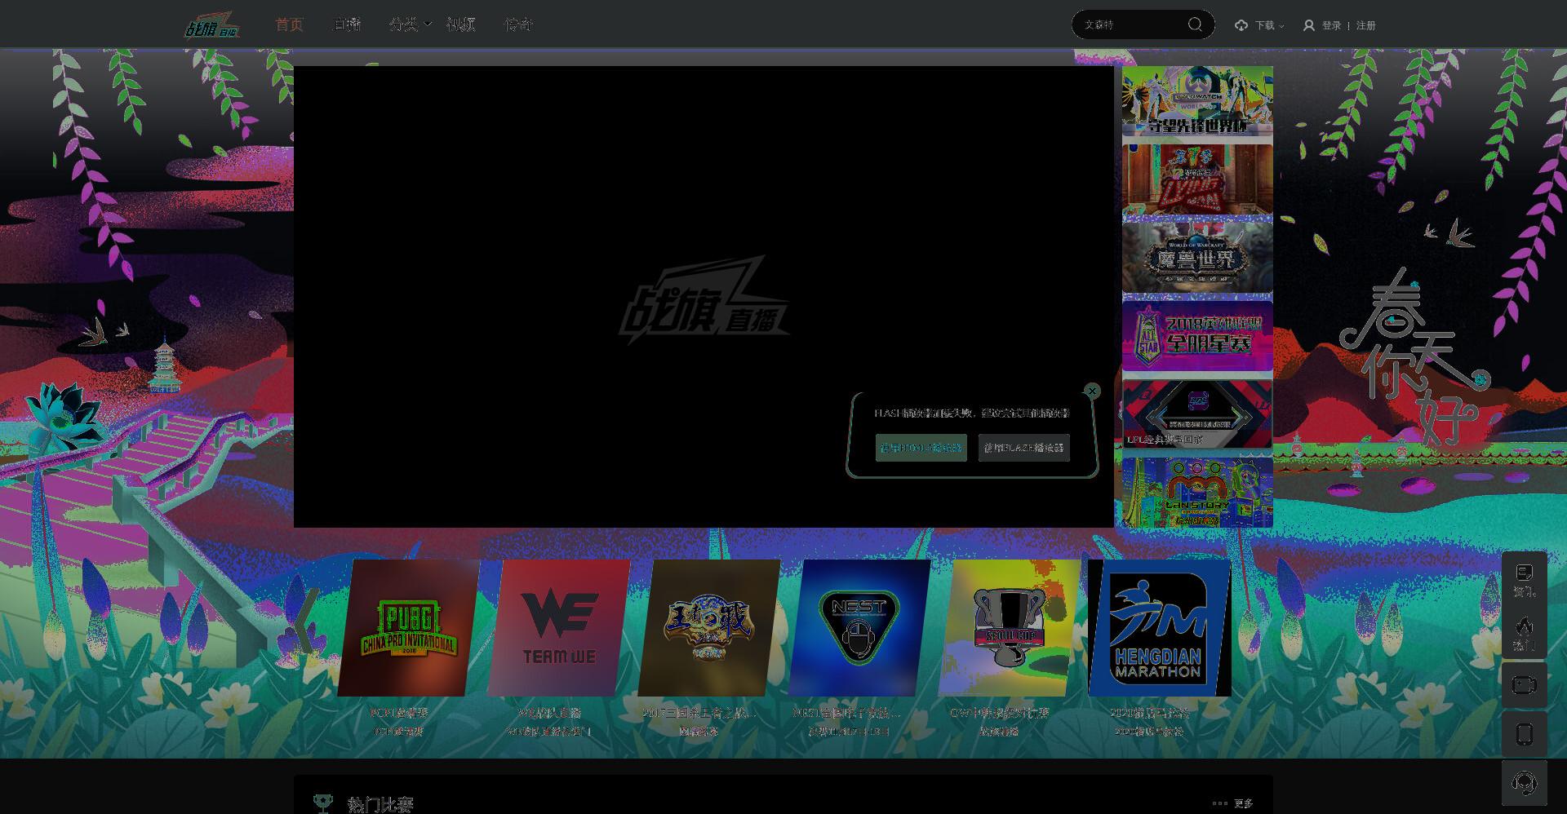Choose the HTML5 player button
1567x814 pixels.
921,448
